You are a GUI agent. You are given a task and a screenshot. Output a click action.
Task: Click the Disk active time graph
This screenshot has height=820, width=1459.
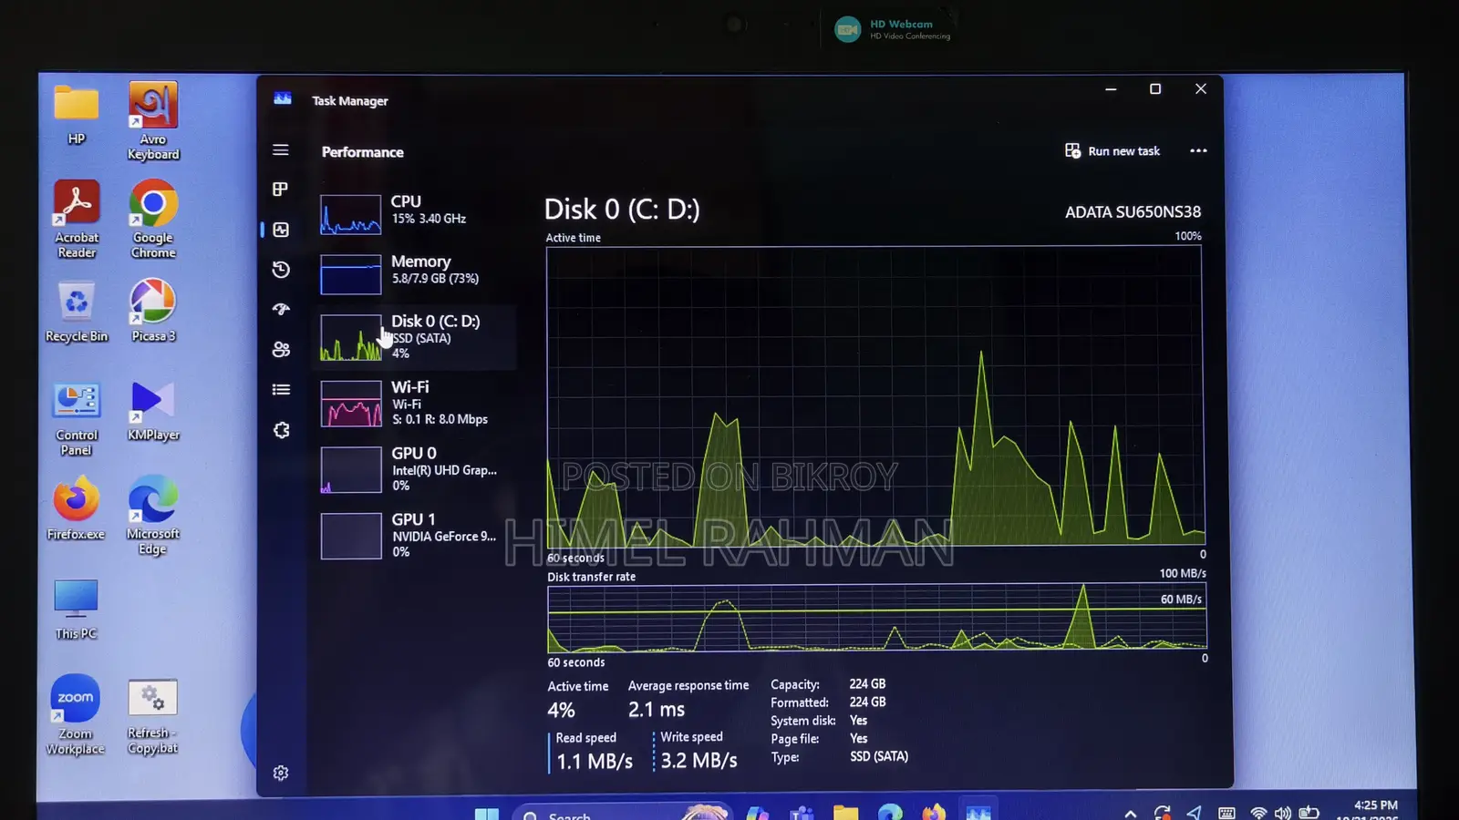coord(874,396)
